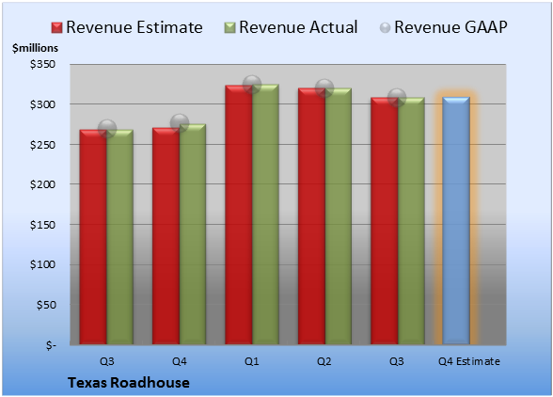The image size is (553, 397).
Task: Click the 'Q4 Estimate' axis label
Action: (469, 361)
